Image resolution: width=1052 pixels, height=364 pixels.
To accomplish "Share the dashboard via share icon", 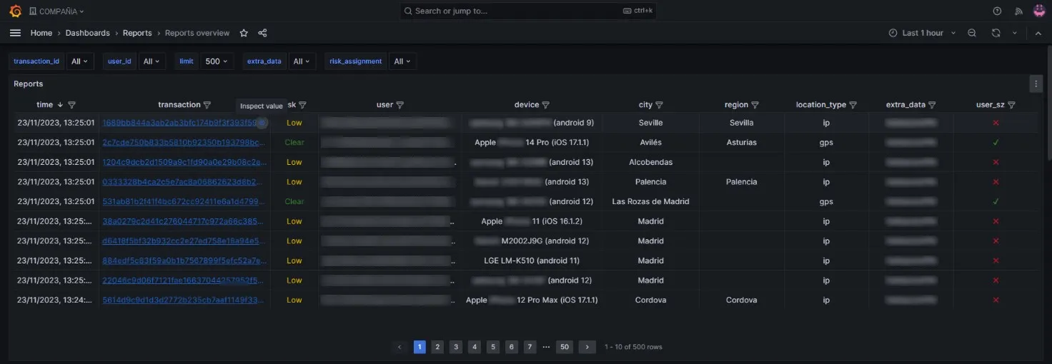I will 262,33.
